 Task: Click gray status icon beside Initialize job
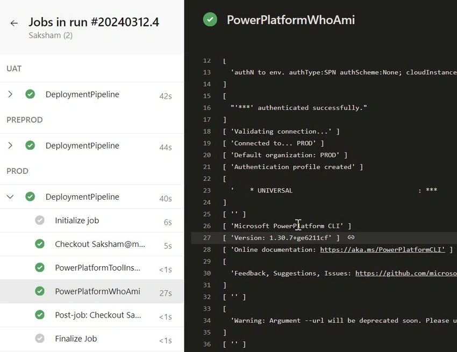40,220
